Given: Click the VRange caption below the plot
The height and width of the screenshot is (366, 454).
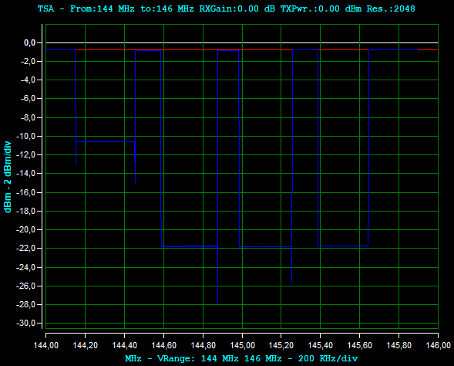Looking at the screenshot, I should pyautogui.click(x=241, y=358).
